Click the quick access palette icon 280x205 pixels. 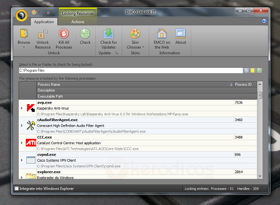(x=34, y=12)
